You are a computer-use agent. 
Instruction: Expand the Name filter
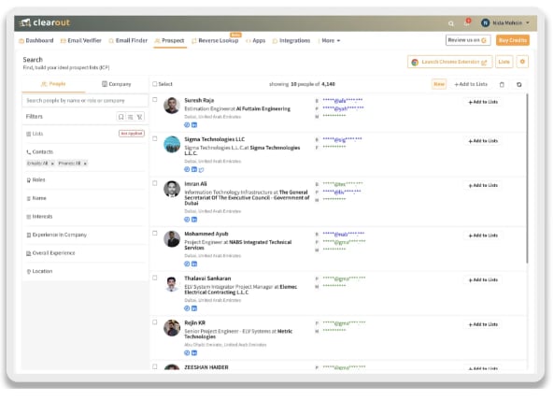coord(85,198)
